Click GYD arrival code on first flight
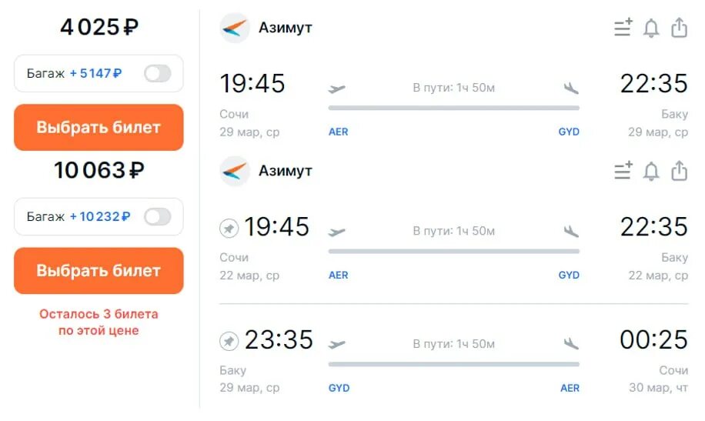705x421 pixels. pyautogui.click(x=569, y=132)
